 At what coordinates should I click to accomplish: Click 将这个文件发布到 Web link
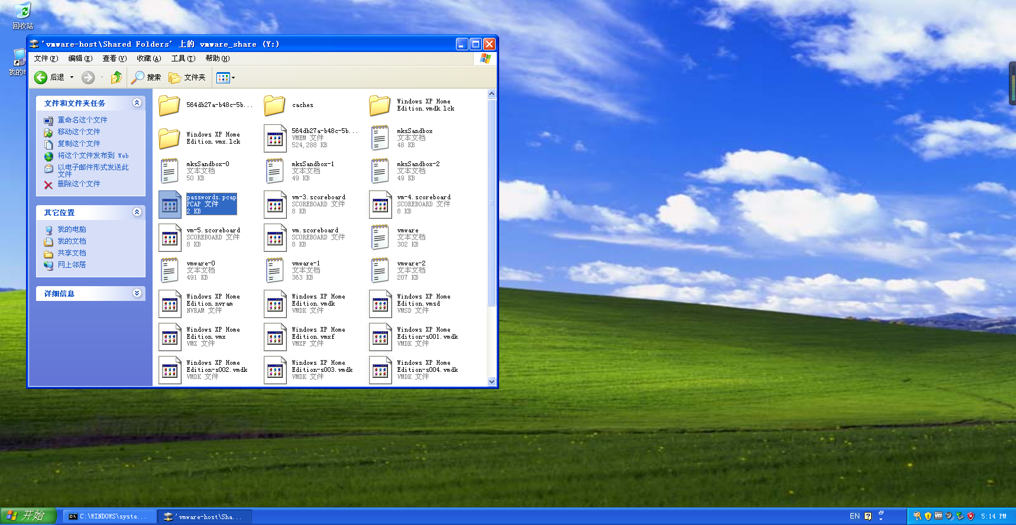93,155
